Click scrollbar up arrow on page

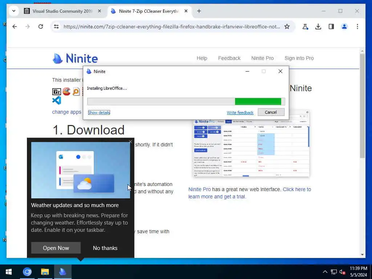[x=362, y=51]
